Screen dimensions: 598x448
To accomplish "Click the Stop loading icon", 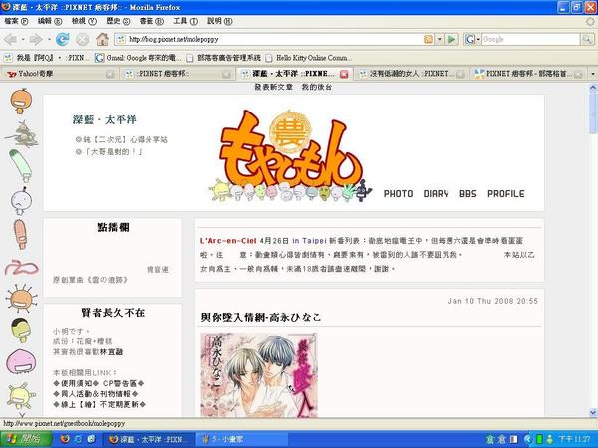I will click(82, 39).
